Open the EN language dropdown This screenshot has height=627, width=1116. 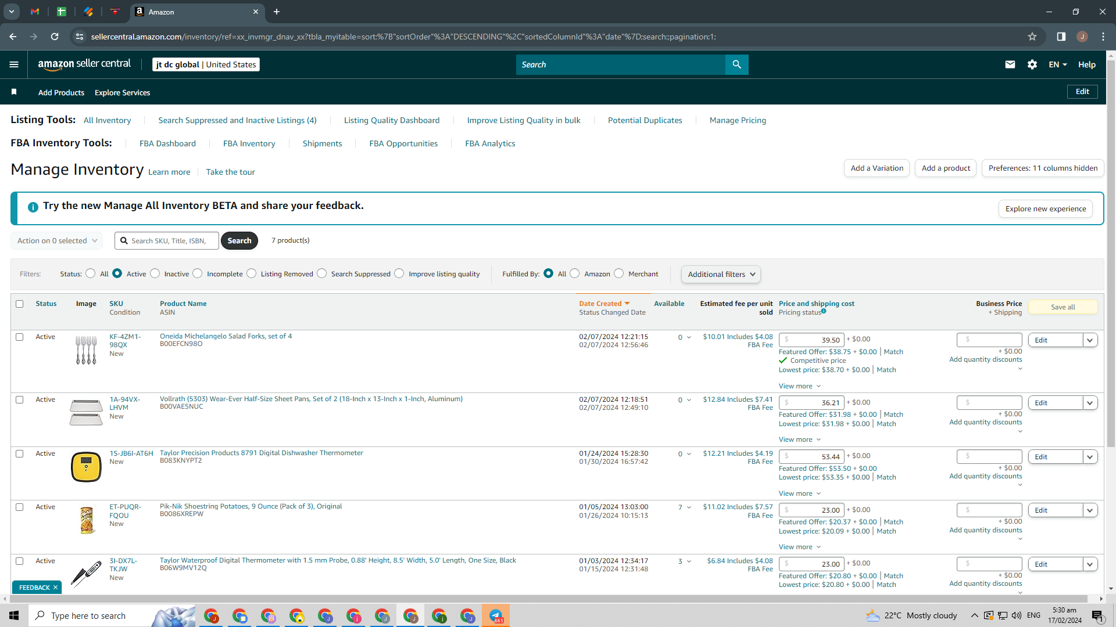pos(1058,64)
